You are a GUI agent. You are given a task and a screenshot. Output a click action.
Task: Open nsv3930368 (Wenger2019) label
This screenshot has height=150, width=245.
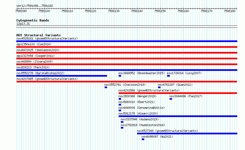pyautogui.click(x=137, y=96)
